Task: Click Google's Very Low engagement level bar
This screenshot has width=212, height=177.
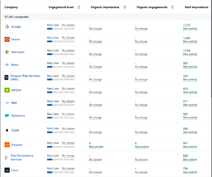Action: click(x=61, y=29)
